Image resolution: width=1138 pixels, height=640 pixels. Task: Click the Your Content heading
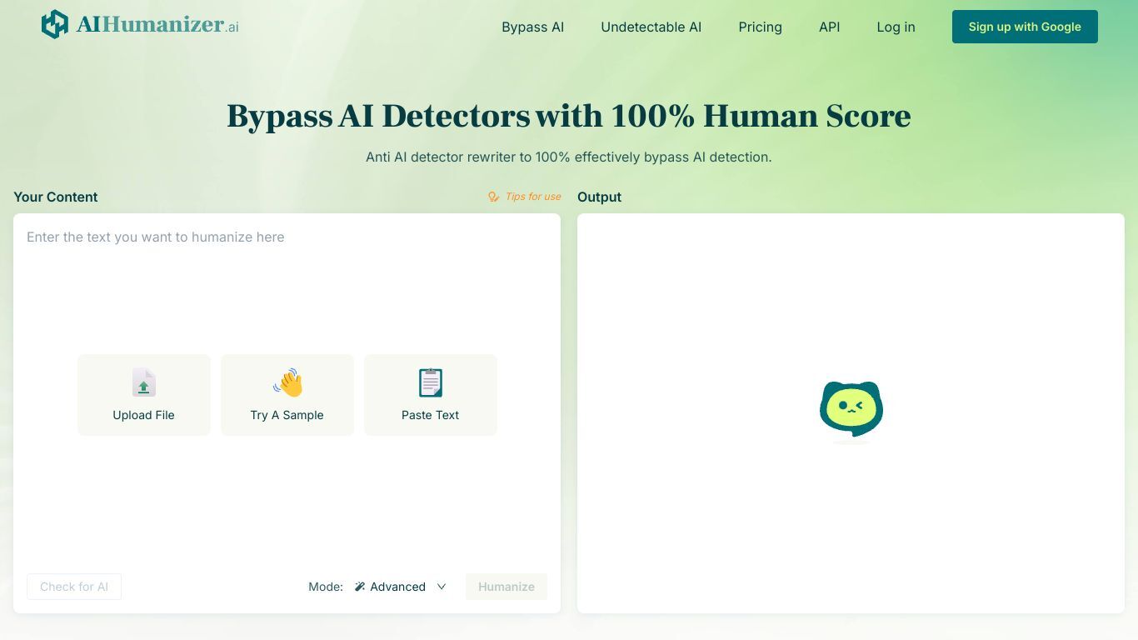tap(56, 197)
